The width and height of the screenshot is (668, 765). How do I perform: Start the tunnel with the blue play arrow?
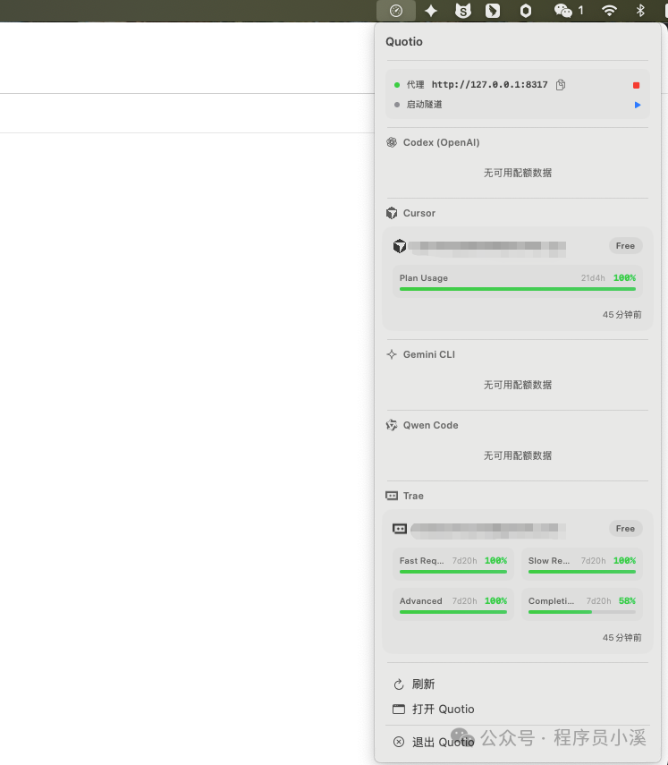638,105
